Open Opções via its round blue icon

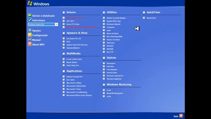coord(30,30)
